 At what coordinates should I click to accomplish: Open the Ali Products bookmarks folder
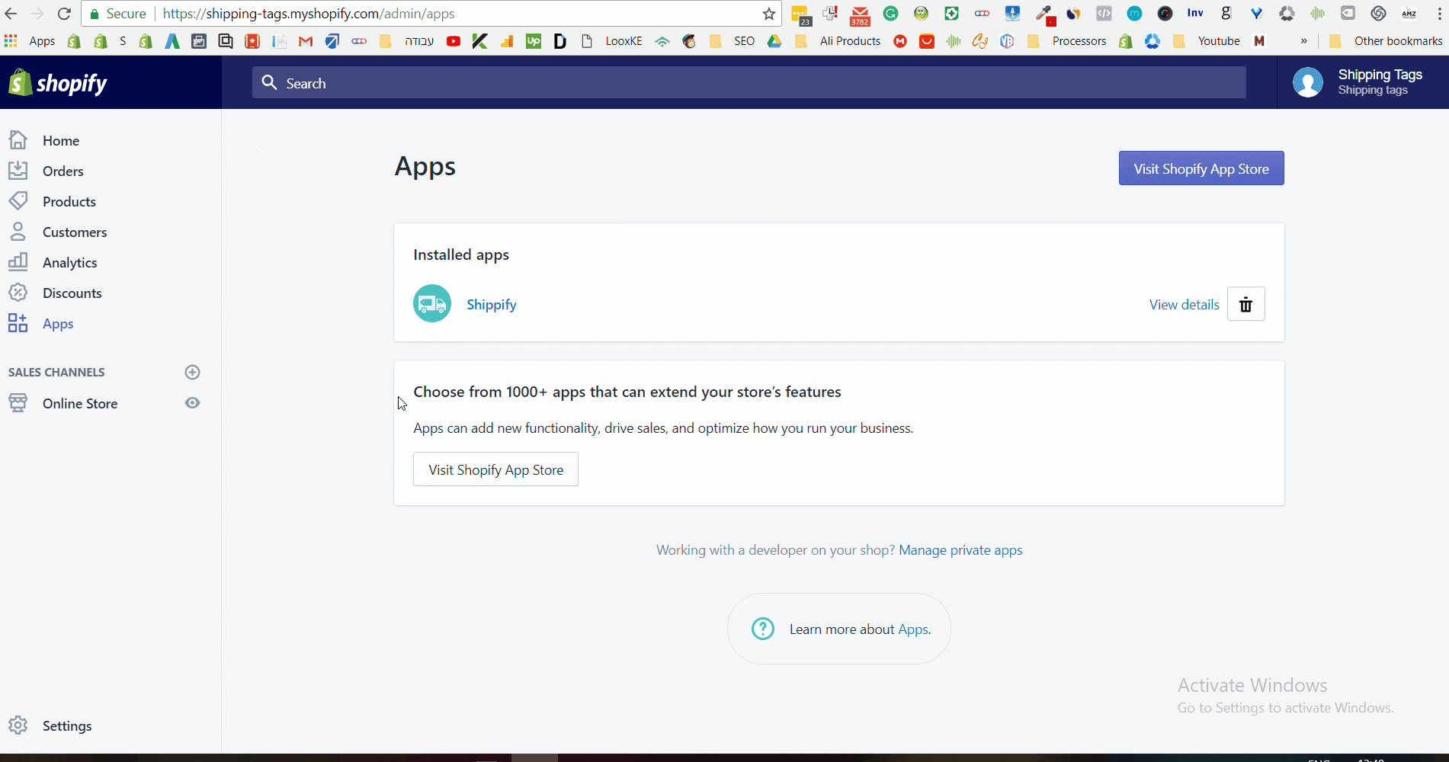838,41
